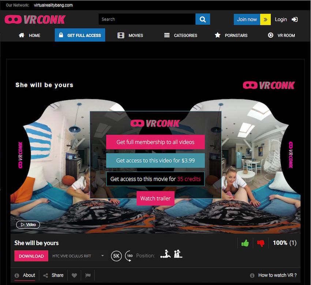Click the 100% (1) rating text
Image resolution: width=311 pixels, height=285 pixels.
point(285,243)
